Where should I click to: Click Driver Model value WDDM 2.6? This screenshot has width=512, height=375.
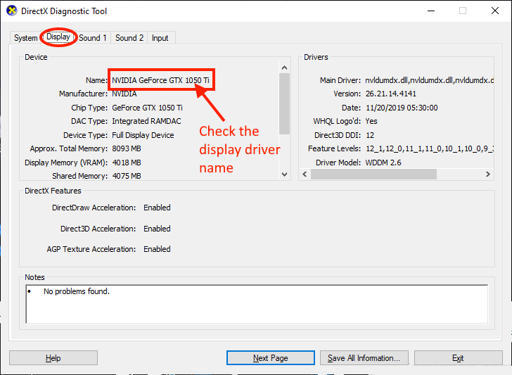click(x=383, y=163)
